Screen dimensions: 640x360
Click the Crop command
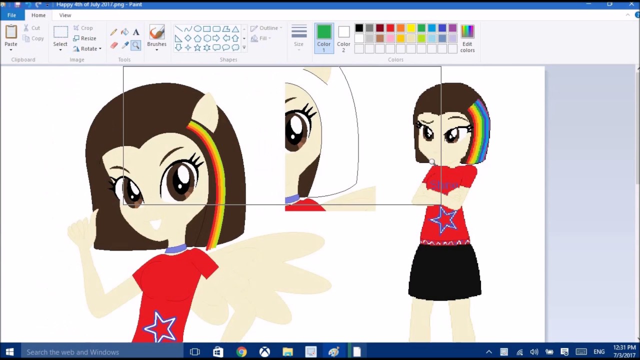click(83, 28)
